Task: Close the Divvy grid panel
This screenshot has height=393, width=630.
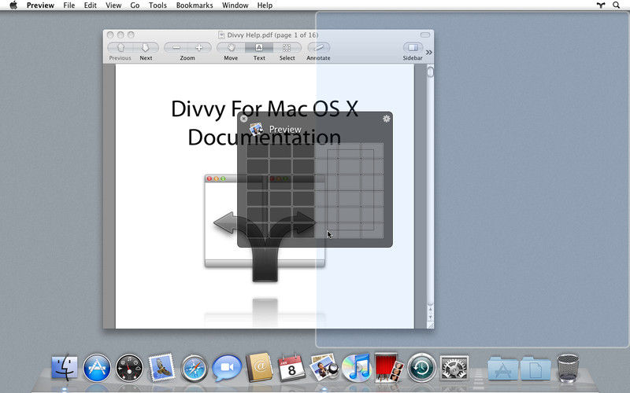Action: pos(243,119)
